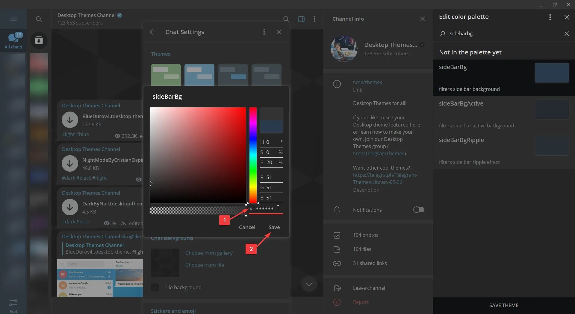Image resolution: width=575 pixels, height=314 pixels.
Task: Click the shared links icon
Action: click(x=337, y=263)
